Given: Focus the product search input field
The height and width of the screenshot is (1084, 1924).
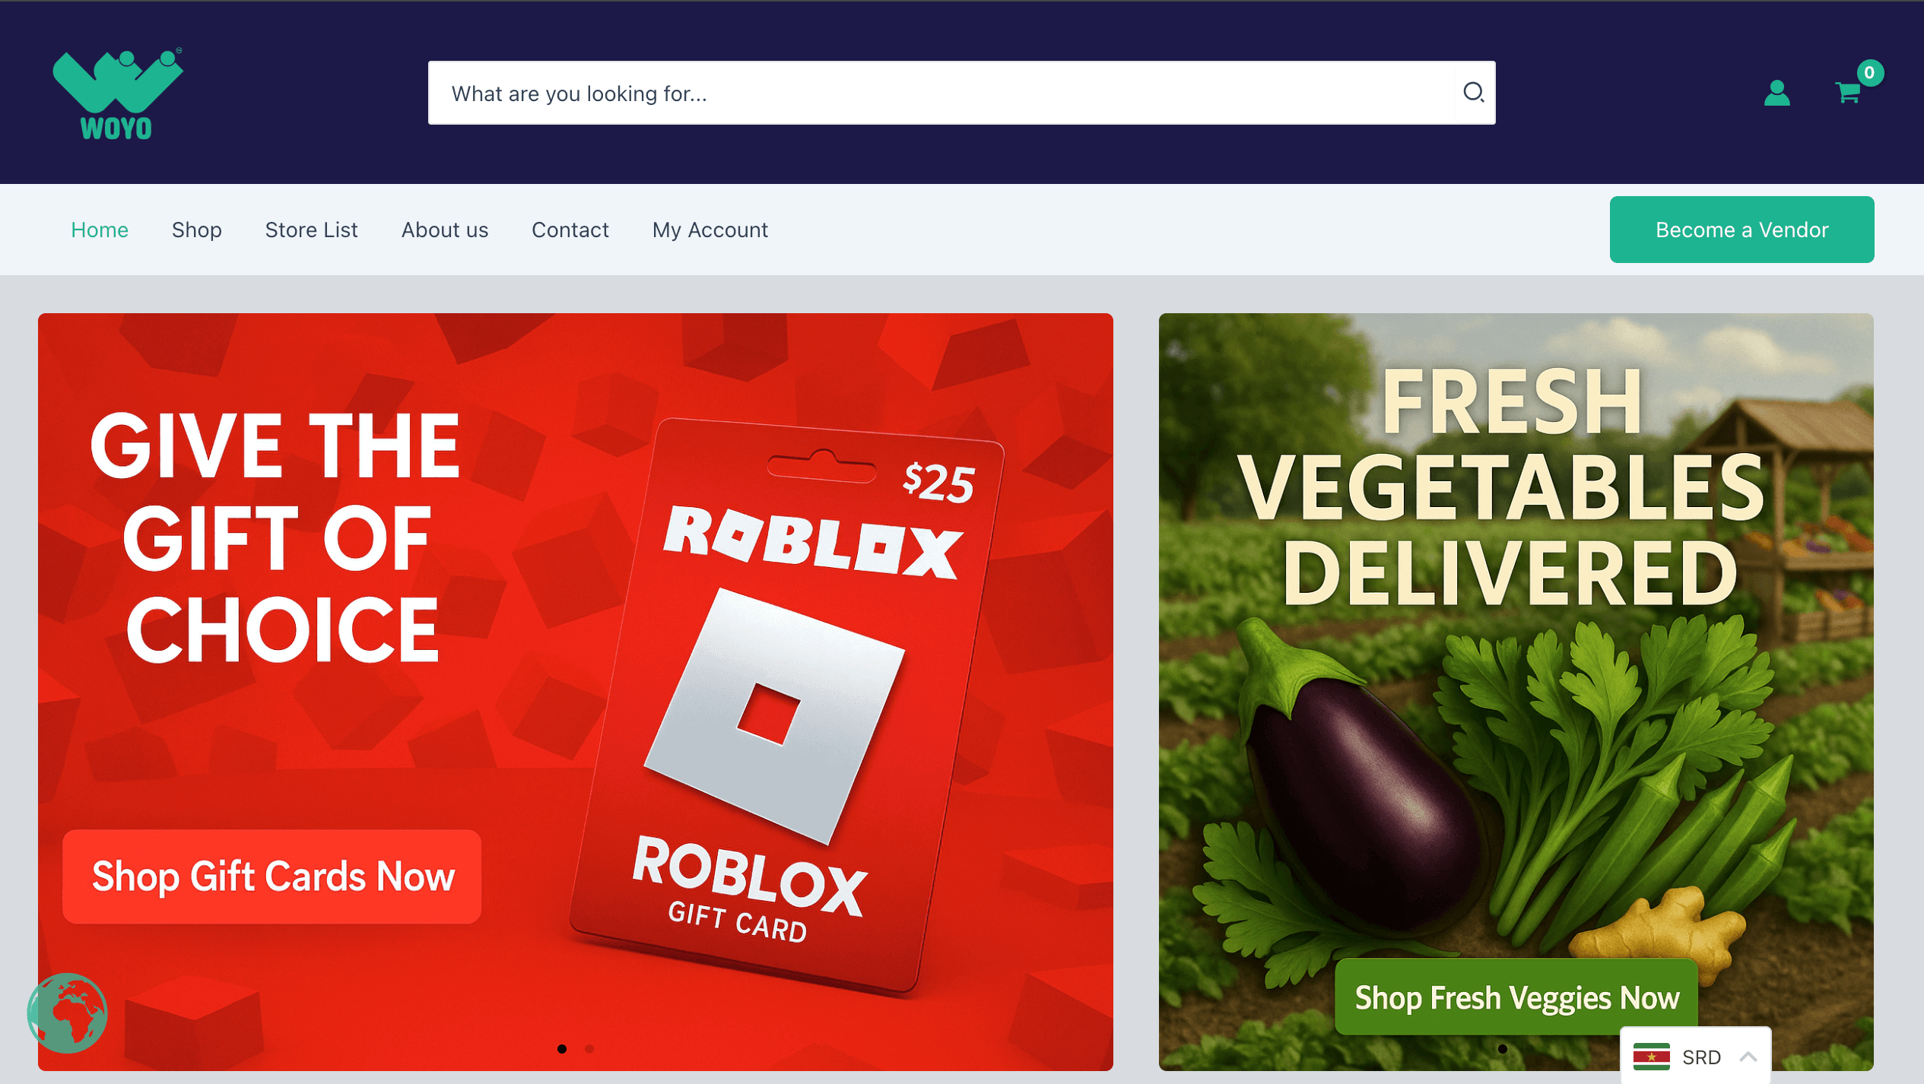Looking at the screenshot, I should 941,93.
